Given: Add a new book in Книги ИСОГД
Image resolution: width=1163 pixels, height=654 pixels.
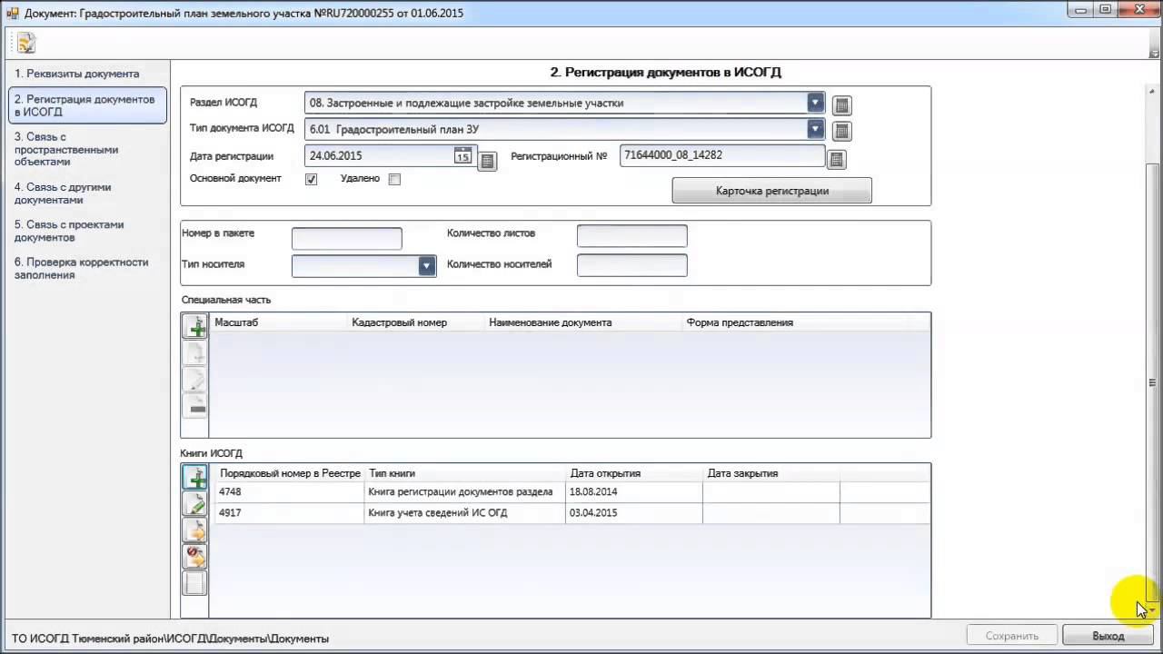Looking at the screenshot, I should tap(194, 477).
